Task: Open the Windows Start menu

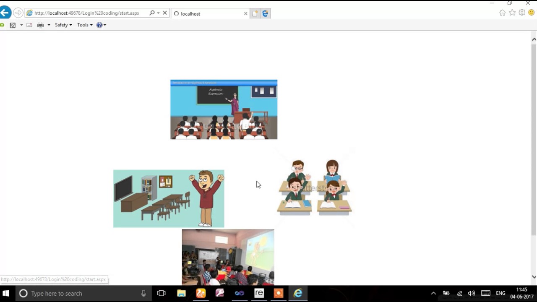Action: [6, 293]
